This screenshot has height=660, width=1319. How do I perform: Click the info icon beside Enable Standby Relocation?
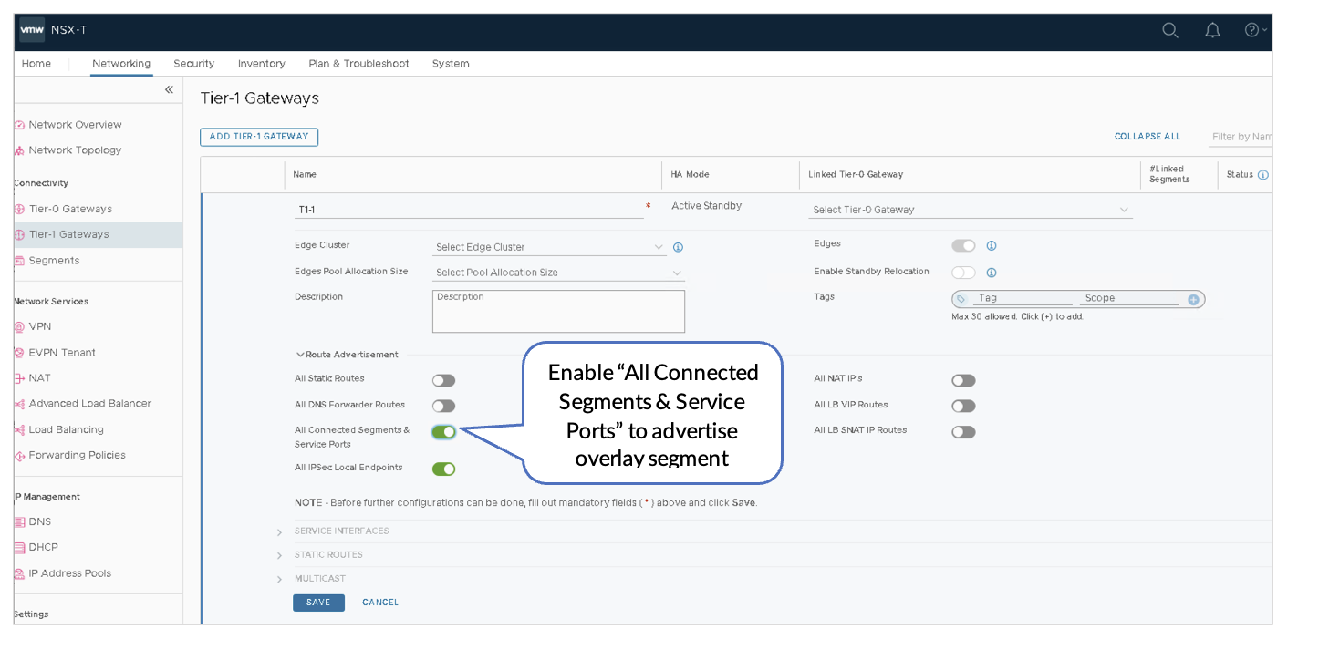click(992, 273)
